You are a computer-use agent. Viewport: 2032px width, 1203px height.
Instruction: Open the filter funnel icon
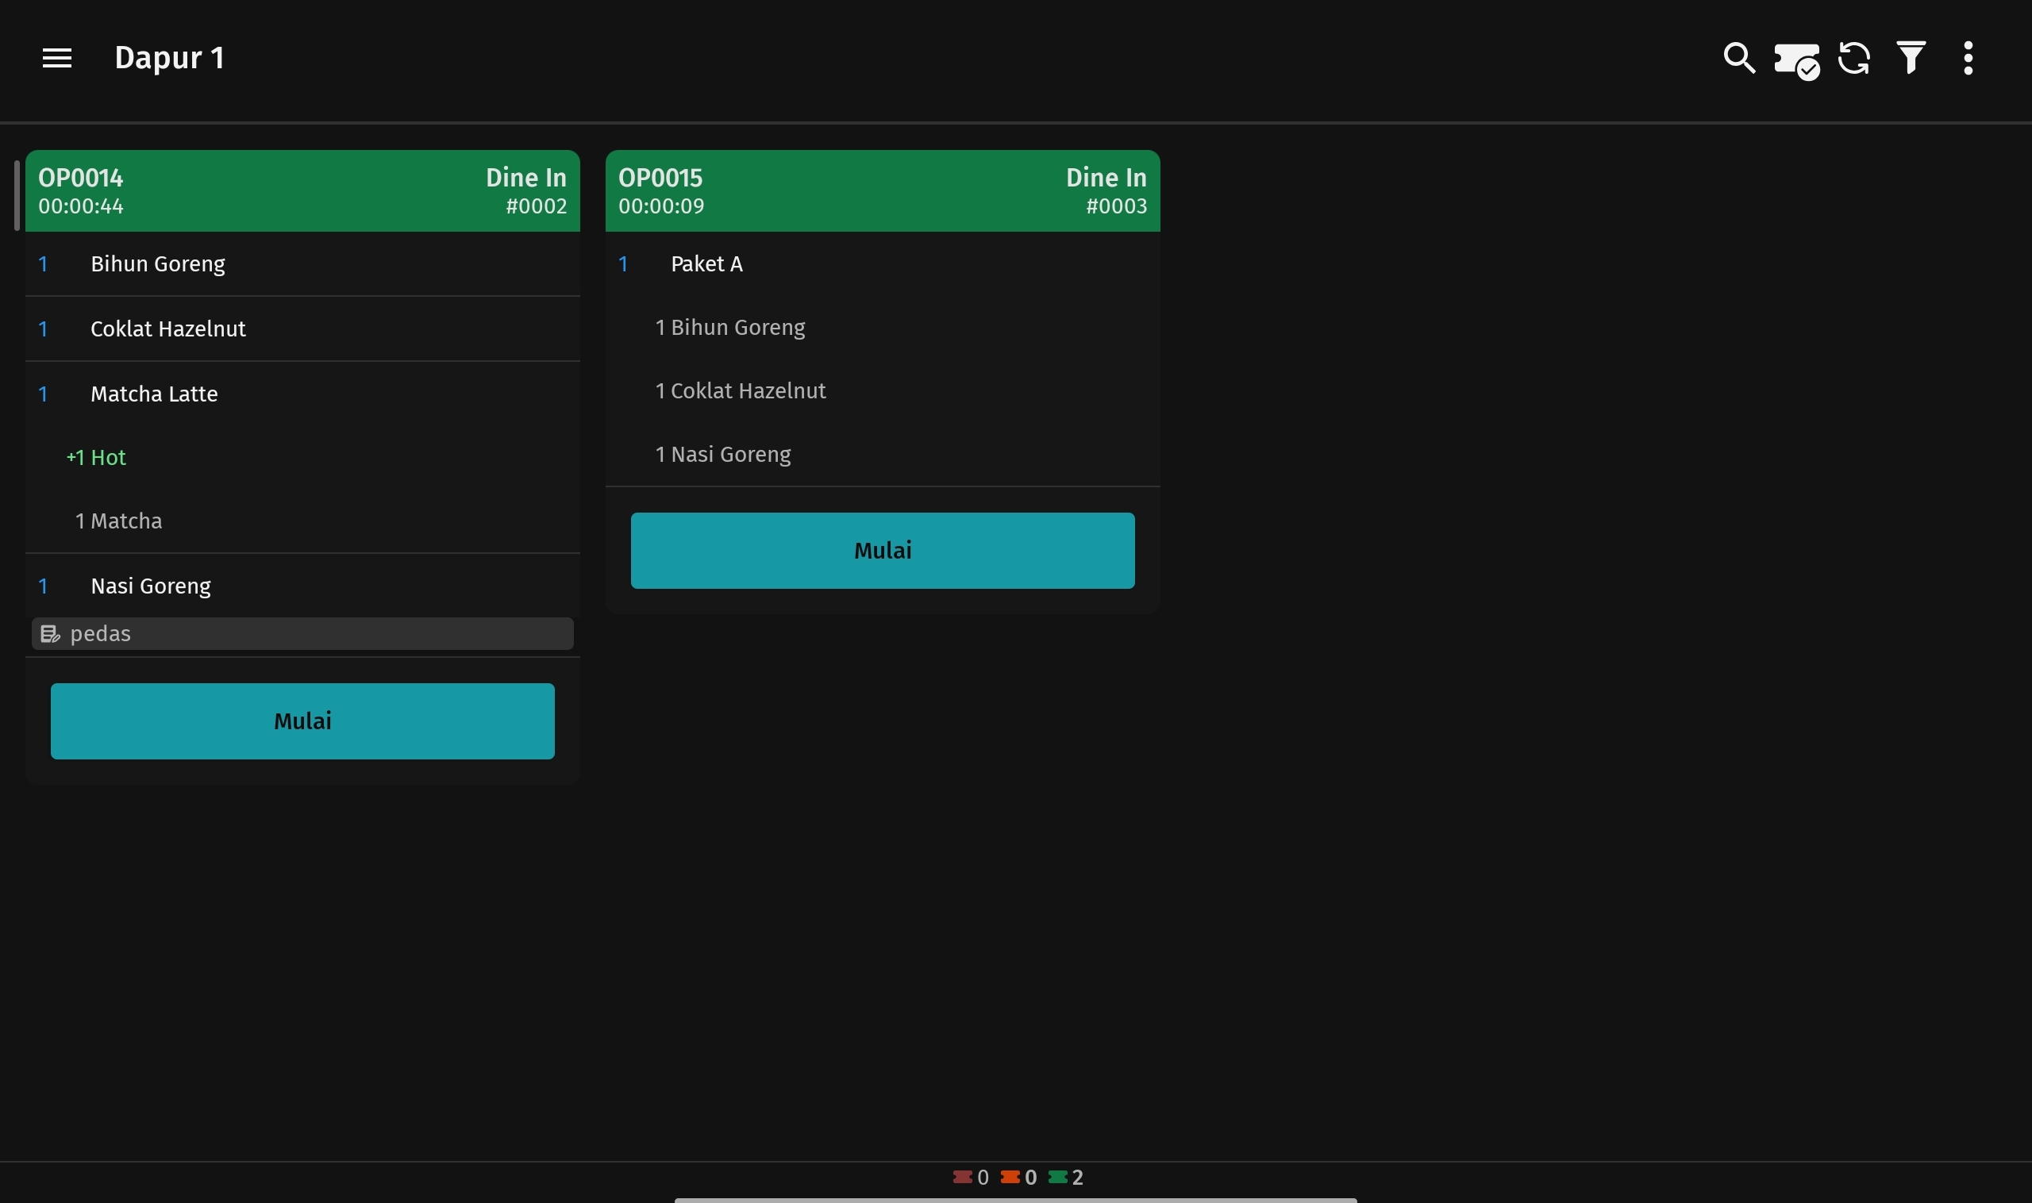click(1911, 59)
